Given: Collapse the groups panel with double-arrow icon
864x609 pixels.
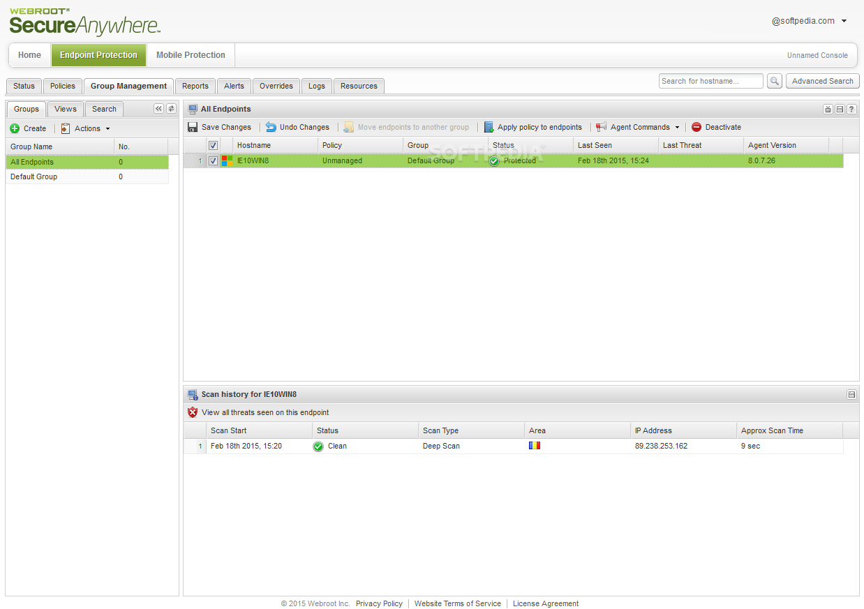Looking at the screenshot, I should [x=158, y=108].
